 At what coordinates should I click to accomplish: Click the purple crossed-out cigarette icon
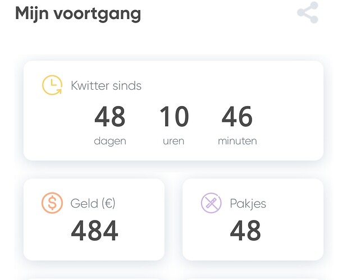tap(212, 203)
